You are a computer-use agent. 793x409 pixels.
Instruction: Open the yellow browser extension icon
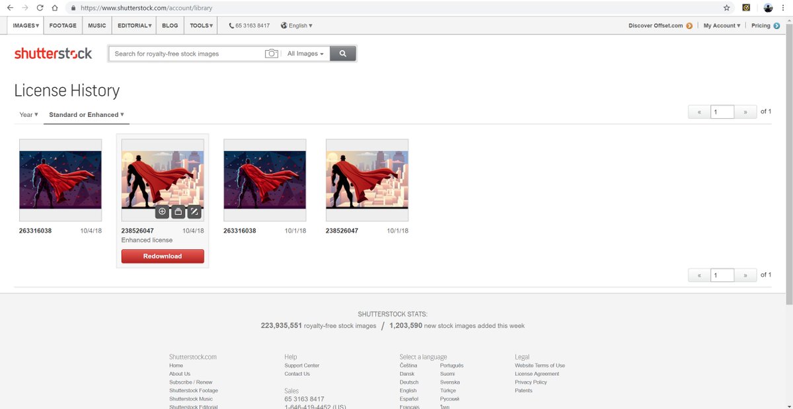pyautogui.click(x=746, y=8)
